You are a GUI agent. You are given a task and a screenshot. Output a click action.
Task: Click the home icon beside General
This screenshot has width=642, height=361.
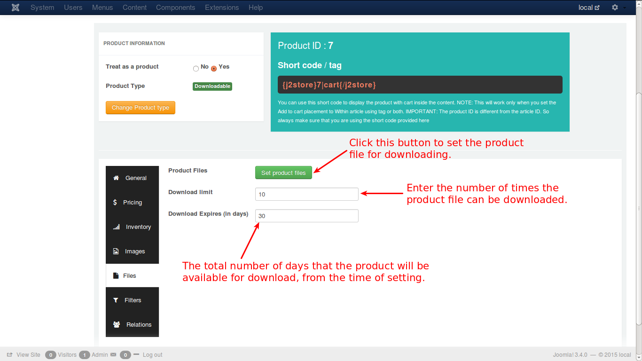tap(116, 178)
